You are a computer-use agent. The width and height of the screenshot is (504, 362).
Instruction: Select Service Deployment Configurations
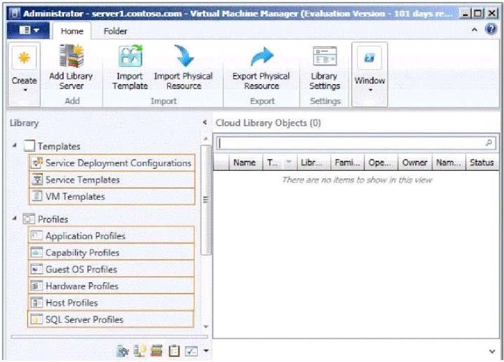coord(112,163)
